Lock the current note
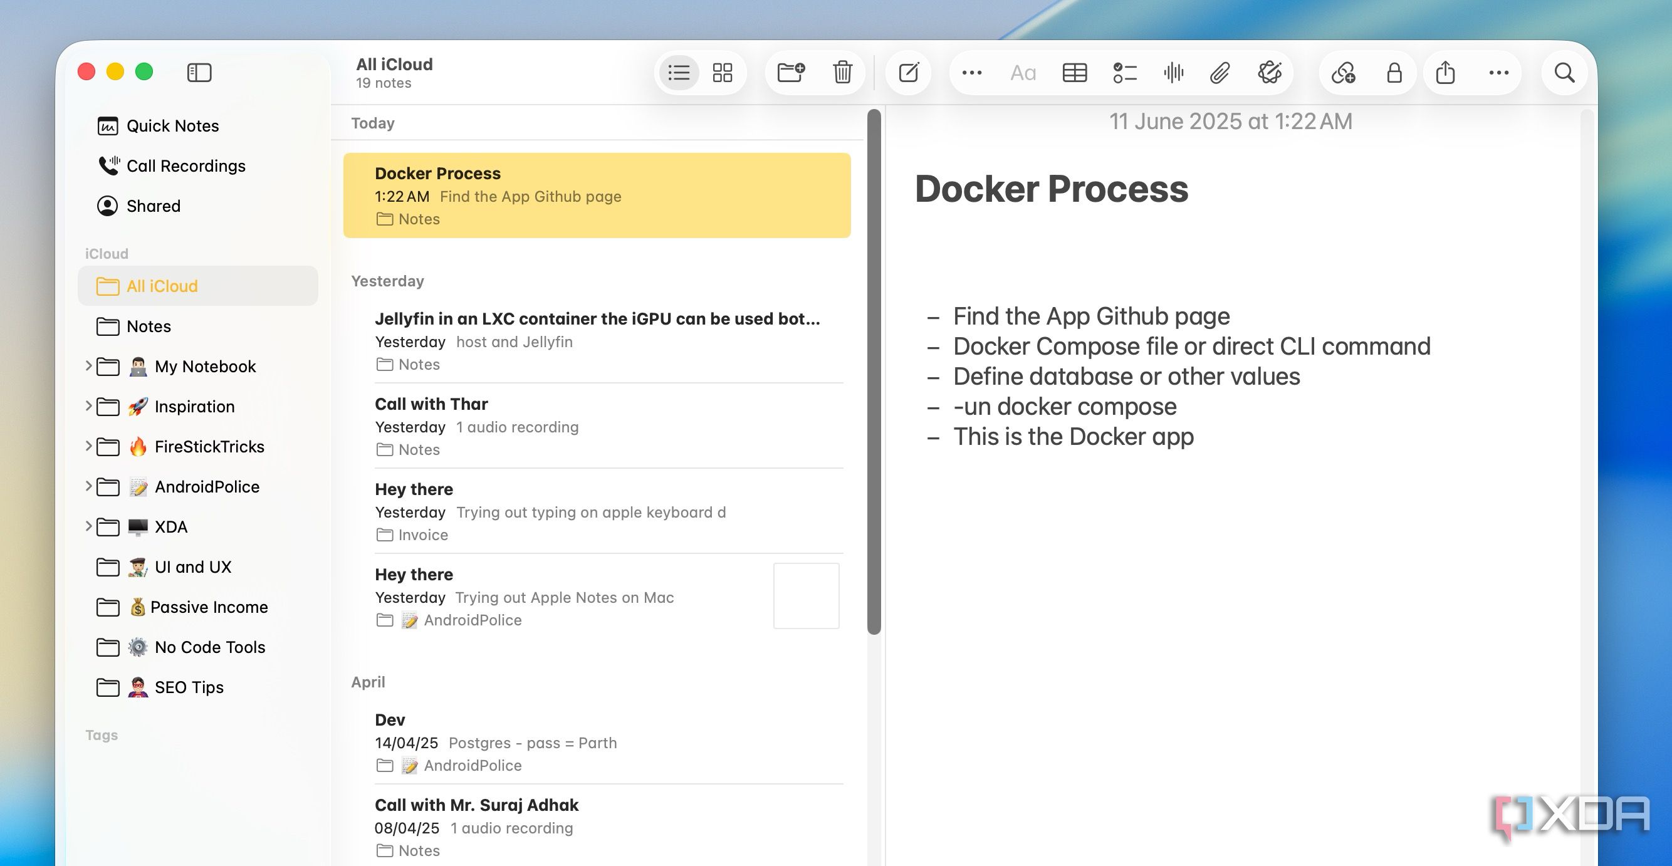1672x866 pixels. coord(1394,73)
